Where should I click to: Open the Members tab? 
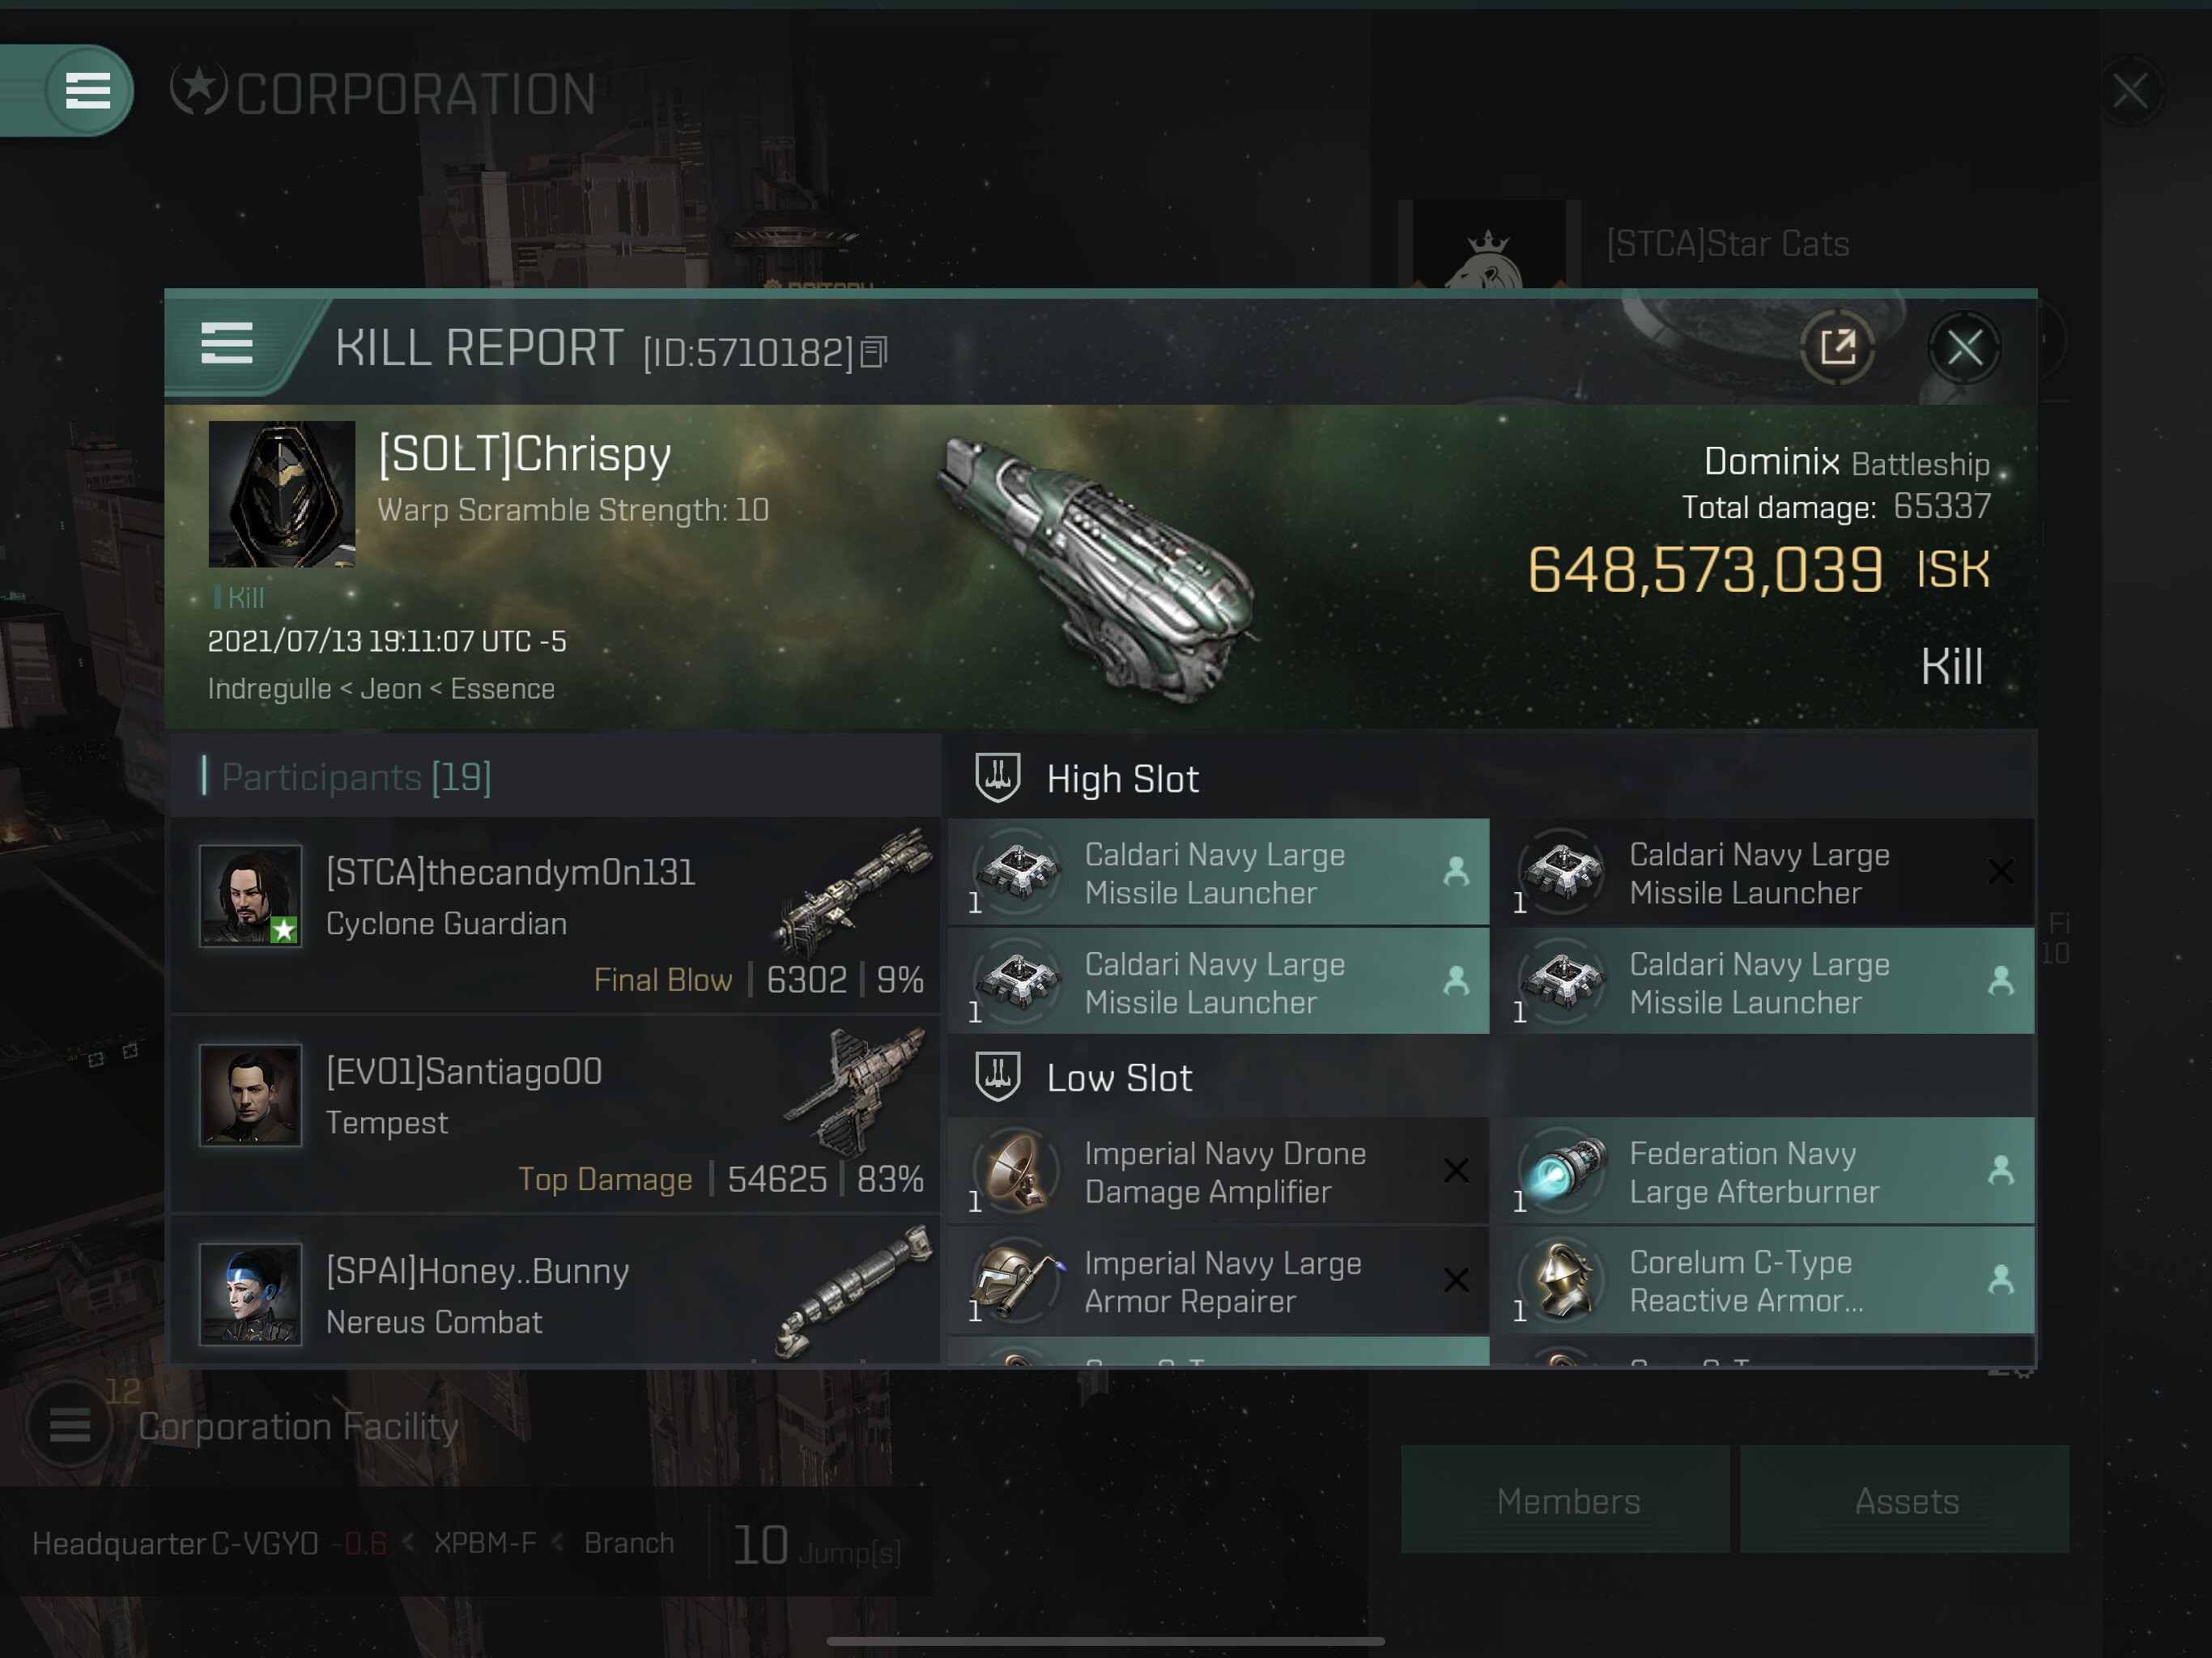point(1566,1499)
